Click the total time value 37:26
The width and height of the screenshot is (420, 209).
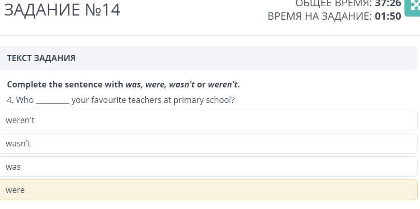388,4
